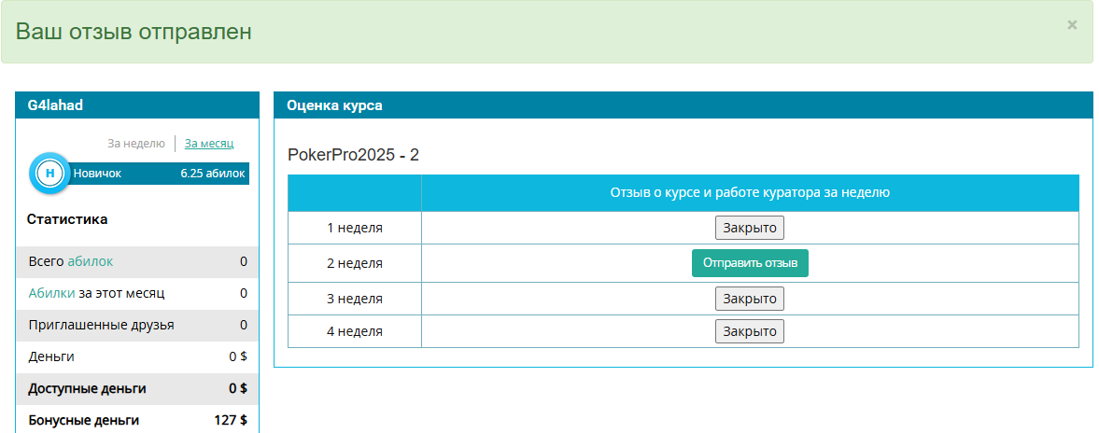Viewport: 1099px width, 433px height.
Task: Click the "2 неделя" row label
Action: point(355,263)
